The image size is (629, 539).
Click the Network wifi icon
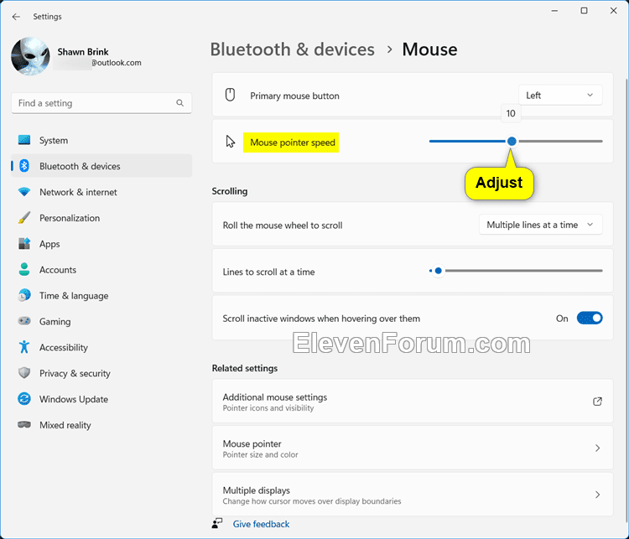[x=24, y=192]
